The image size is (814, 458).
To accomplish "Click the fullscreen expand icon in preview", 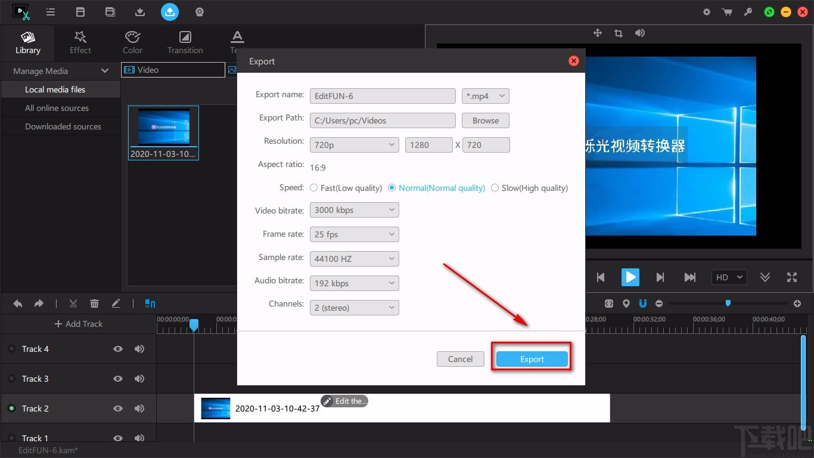I will [792, 277].
